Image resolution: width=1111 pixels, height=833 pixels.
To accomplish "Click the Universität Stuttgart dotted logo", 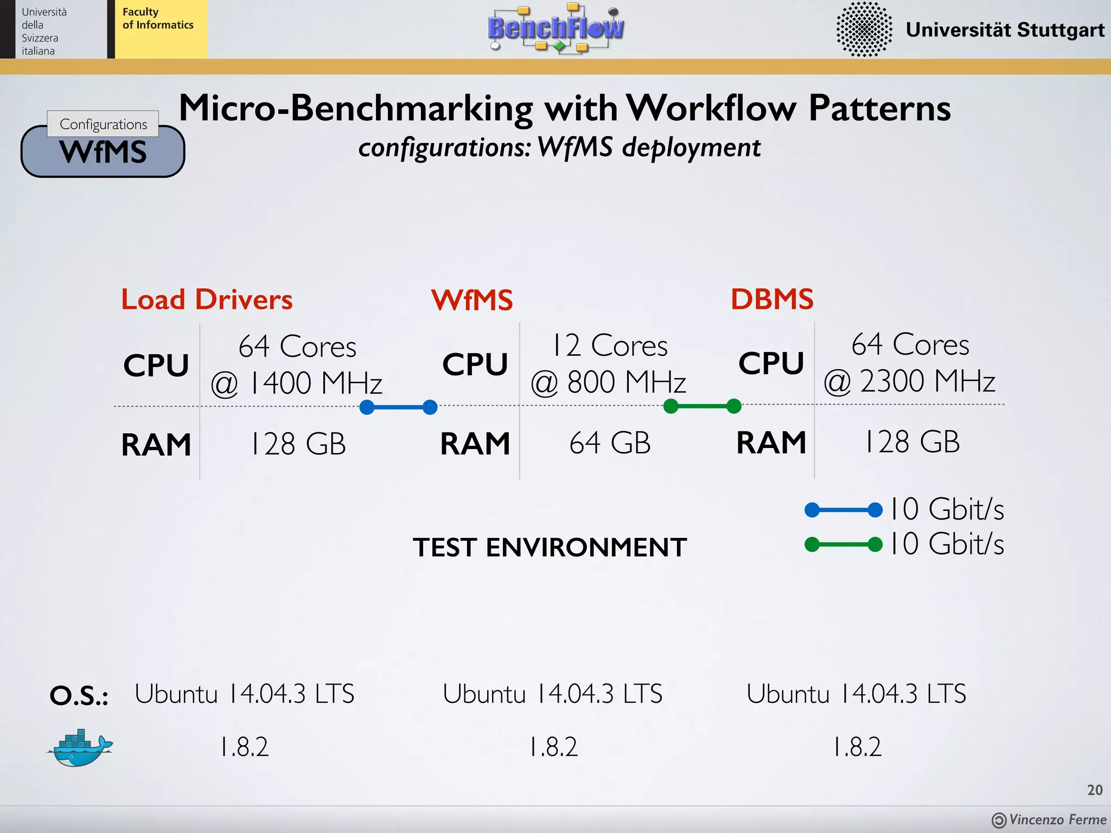I will [864, 29].
